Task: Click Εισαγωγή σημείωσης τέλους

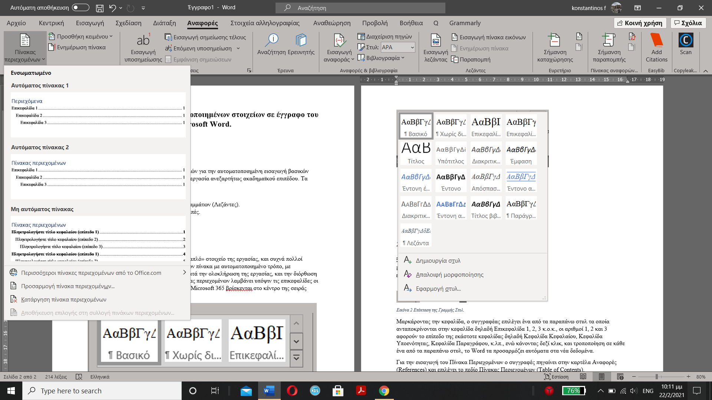Action: point(205,37)
